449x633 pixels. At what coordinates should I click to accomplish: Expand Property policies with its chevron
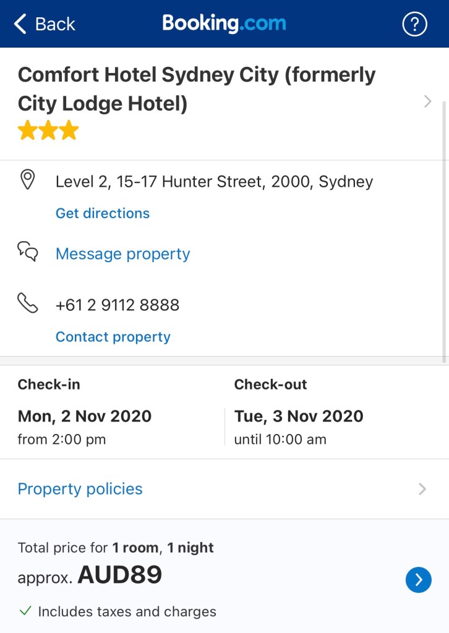click(x=422, y=489)
